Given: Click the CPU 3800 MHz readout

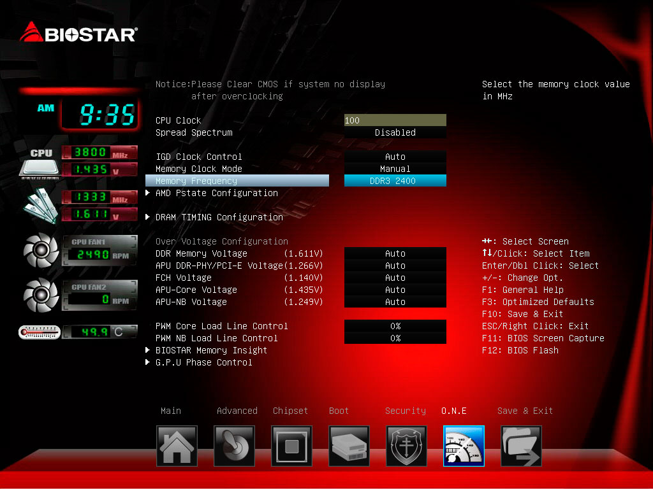Looking at the screenshot, I should click(99, 152).
